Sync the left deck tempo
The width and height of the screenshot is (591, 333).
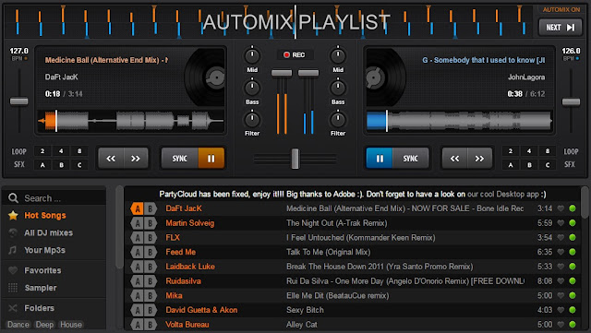pos(180,159)
